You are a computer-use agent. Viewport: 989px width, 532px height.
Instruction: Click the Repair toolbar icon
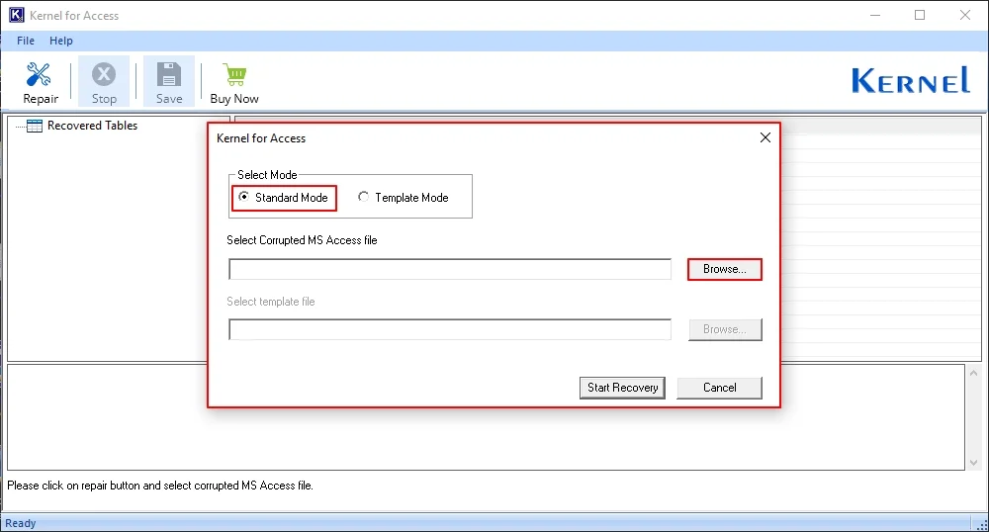(x=40, y=75)
